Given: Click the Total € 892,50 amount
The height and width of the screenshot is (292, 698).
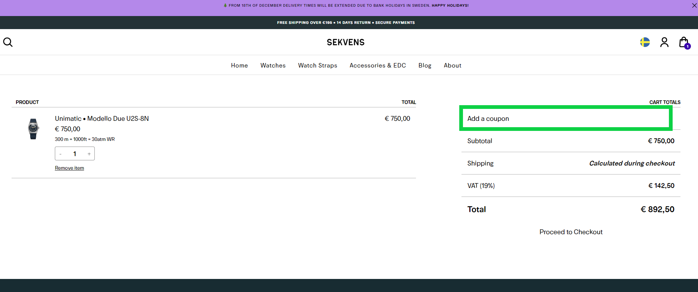Looking at the screenshot, I should (x=657, y=209).
